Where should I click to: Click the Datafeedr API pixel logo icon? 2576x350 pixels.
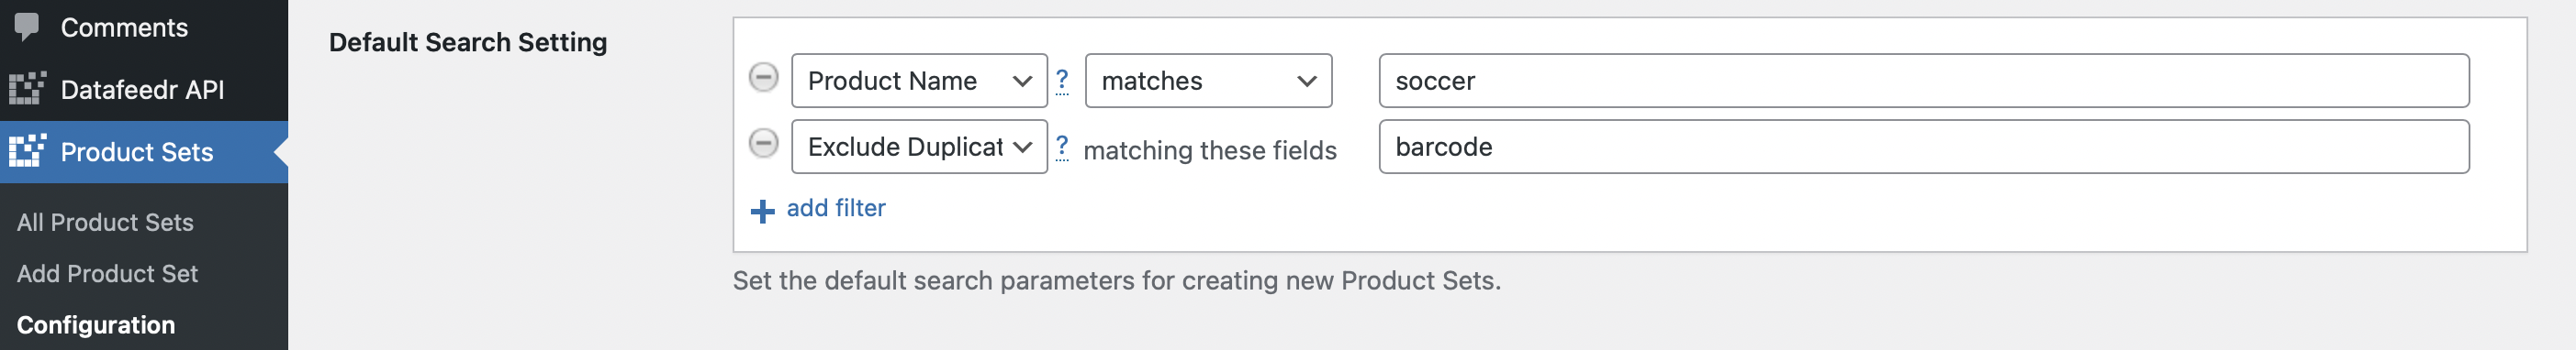pyautogui.click(x=27, y=89)
